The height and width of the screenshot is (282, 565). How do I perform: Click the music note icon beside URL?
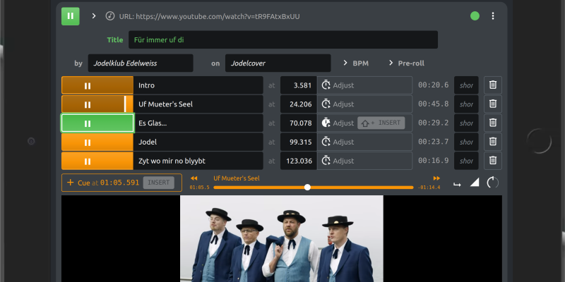coord(110,16)
